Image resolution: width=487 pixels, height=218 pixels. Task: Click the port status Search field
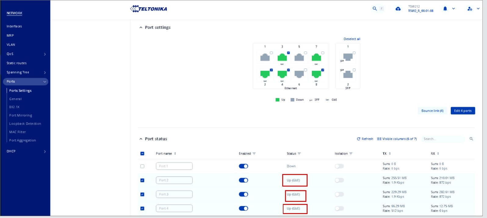pyautogui.click(x=443, y=139)
